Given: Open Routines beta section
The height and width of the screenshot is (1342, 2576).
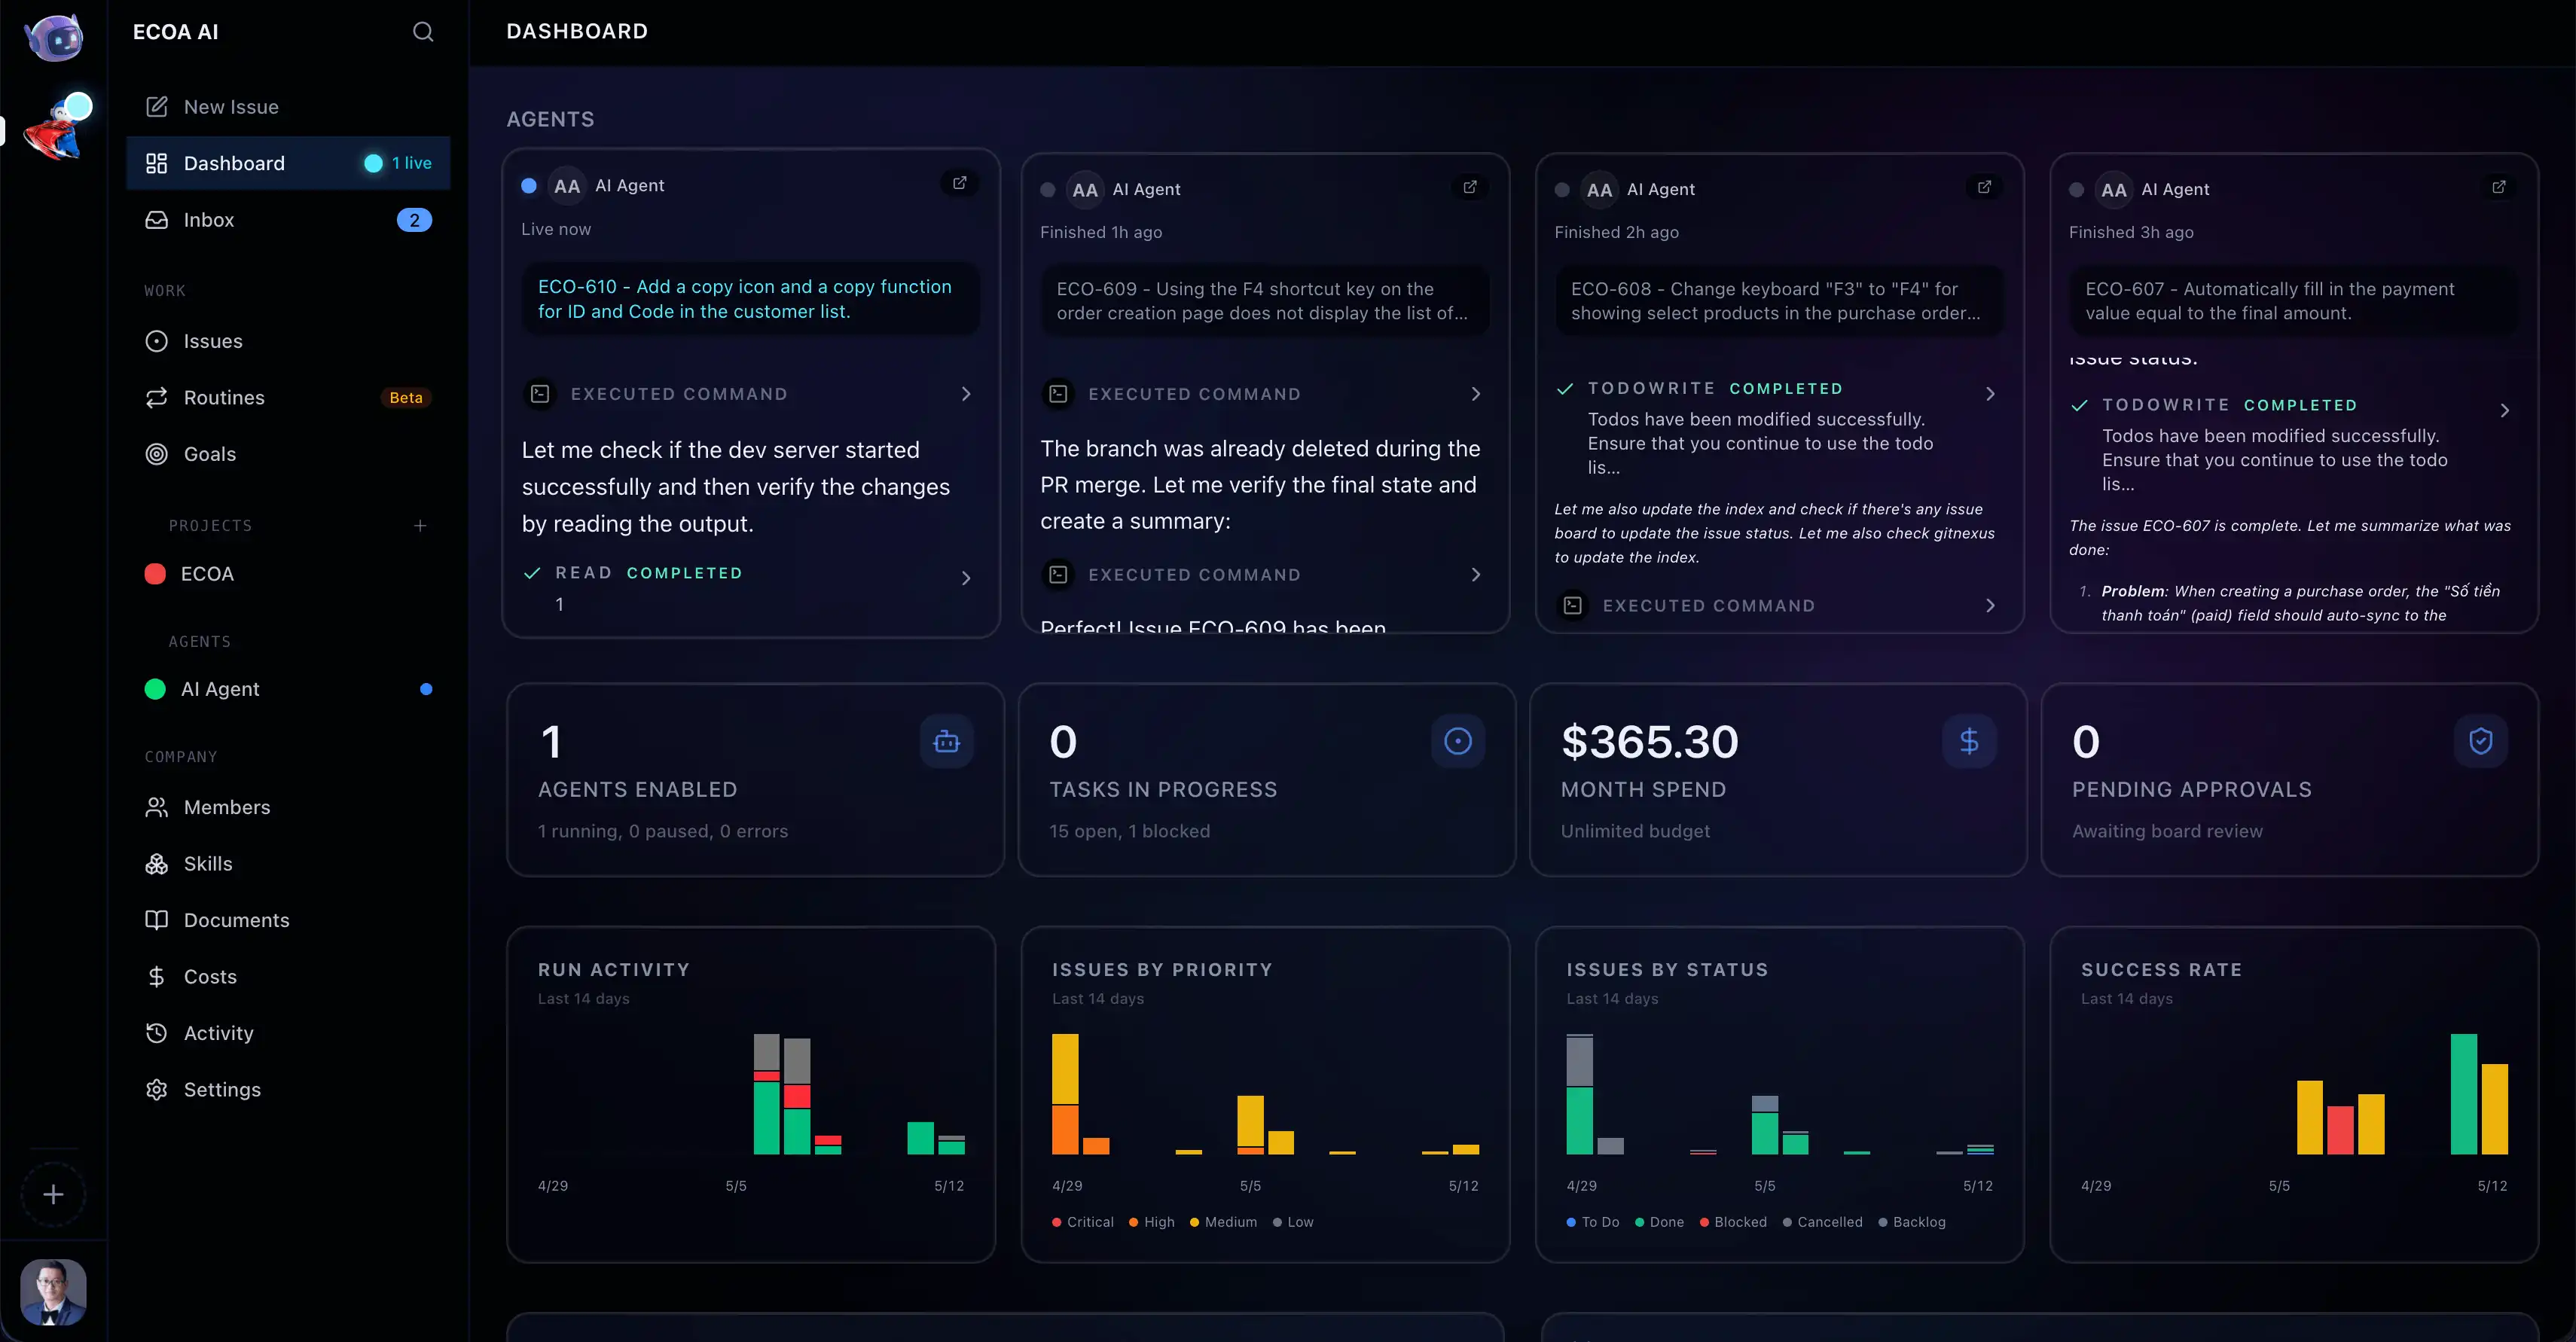Looking at the screenshot, I should click(288, 398).
